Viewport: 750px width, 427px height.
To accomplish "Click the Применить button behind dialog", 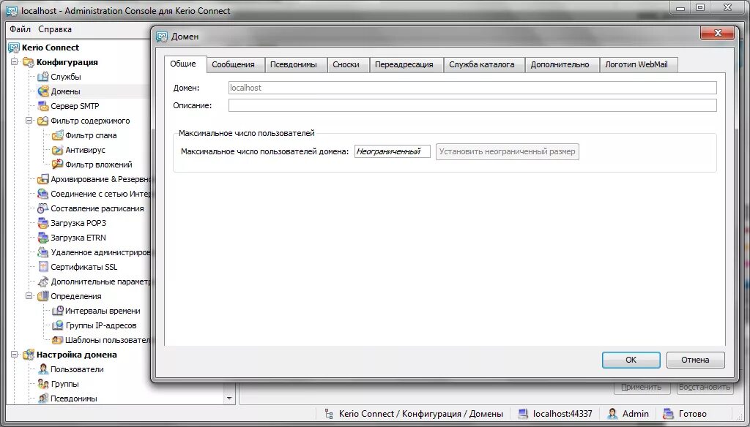I will point(642,387).
